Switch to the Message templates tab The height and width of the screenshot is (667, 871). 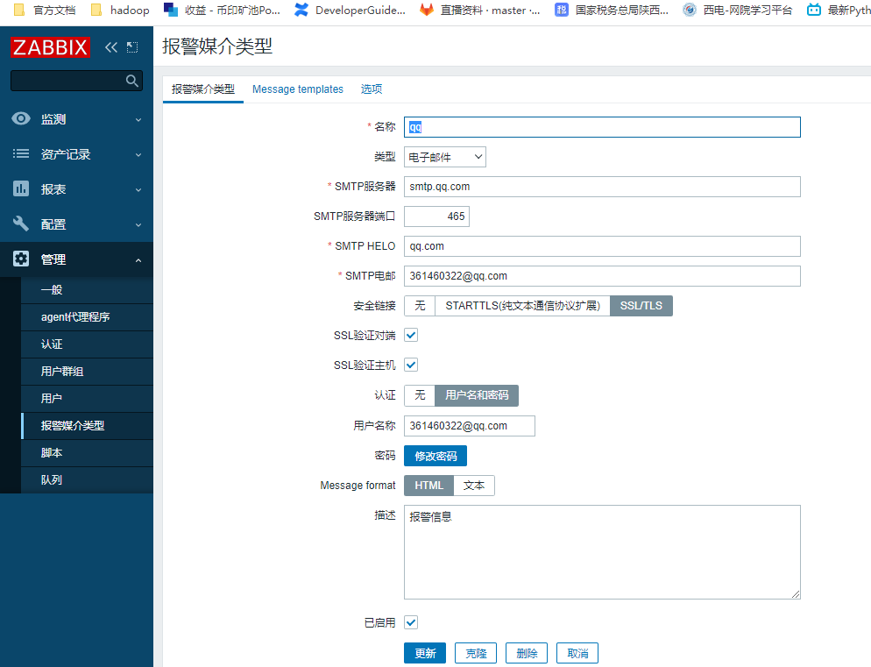(x=298, y=89)
